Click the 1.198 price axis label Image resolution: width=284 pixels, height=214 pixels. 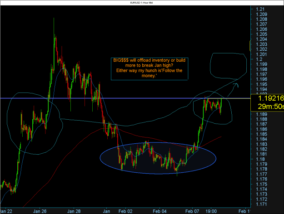pyautogui.click(x=261, y=69)
